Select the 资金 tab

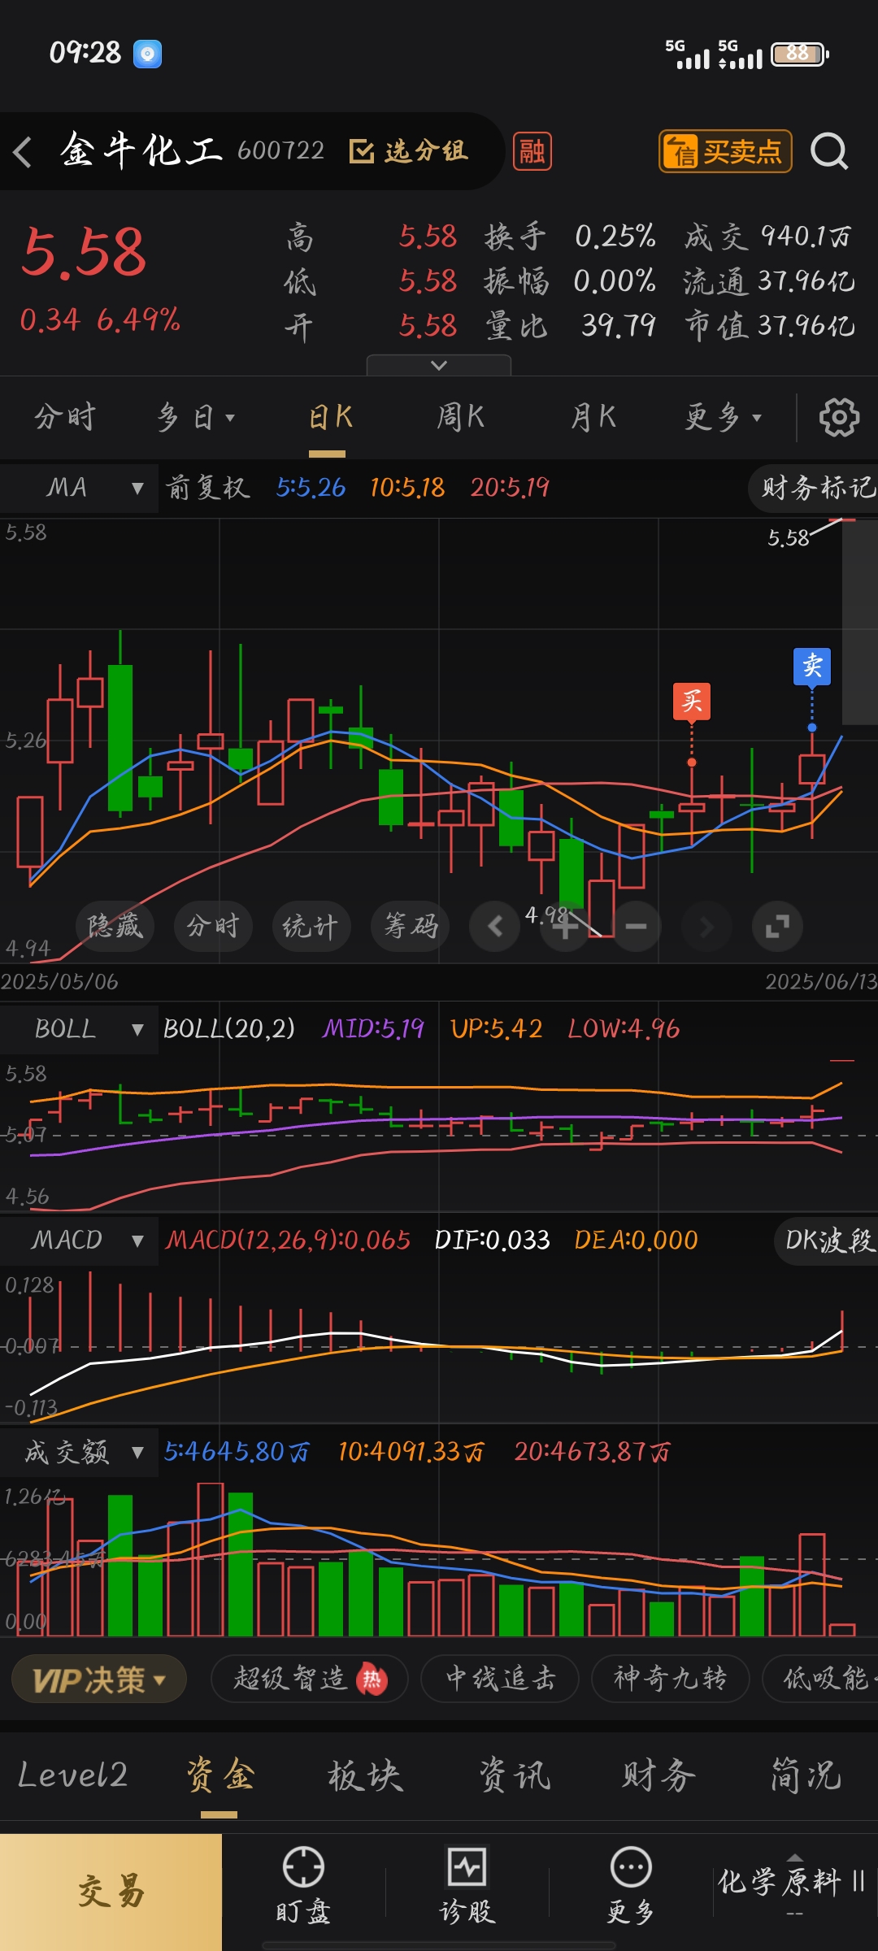pyautogui.click(x=219, y=1775)
